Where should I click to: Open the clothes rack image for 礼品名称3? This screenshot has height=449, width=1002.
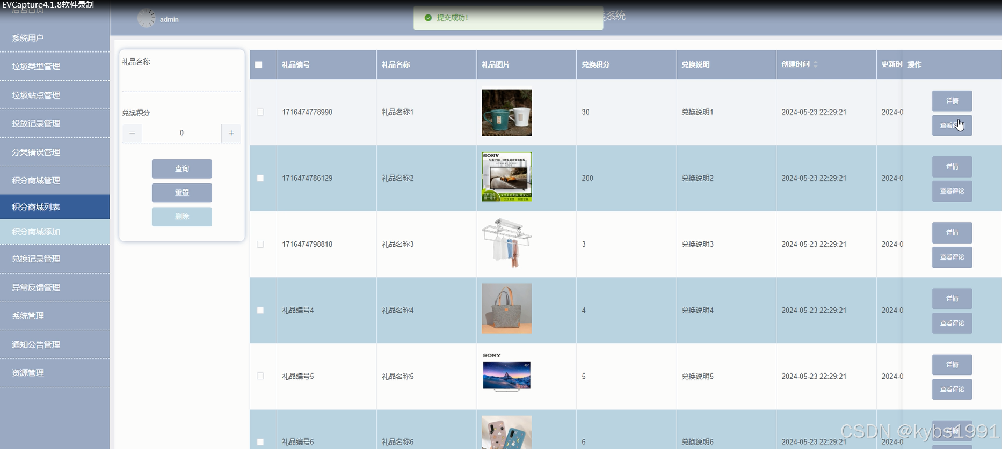click(507, 243)
